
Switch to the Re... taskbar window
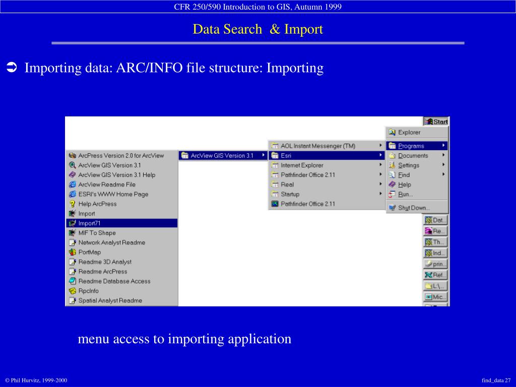click(x=436, y=231)
